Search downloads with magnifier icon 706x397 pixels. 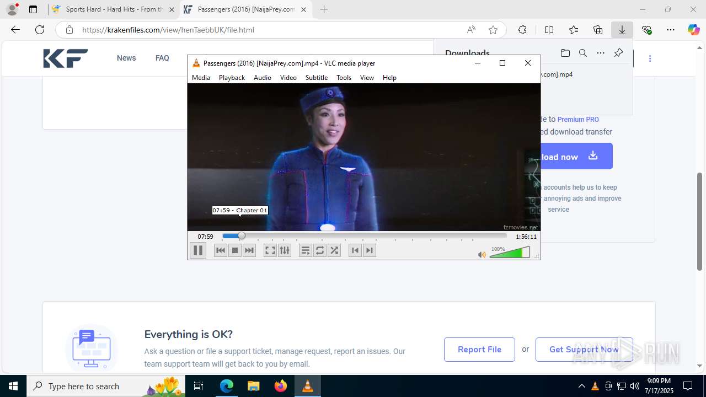582,53
